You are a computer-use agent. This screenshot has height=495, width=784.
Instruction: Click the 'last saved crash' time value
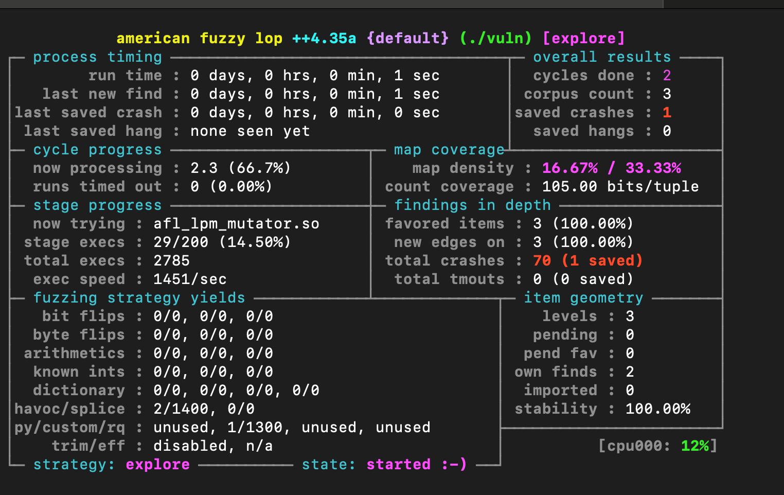[x=315, y=113]
